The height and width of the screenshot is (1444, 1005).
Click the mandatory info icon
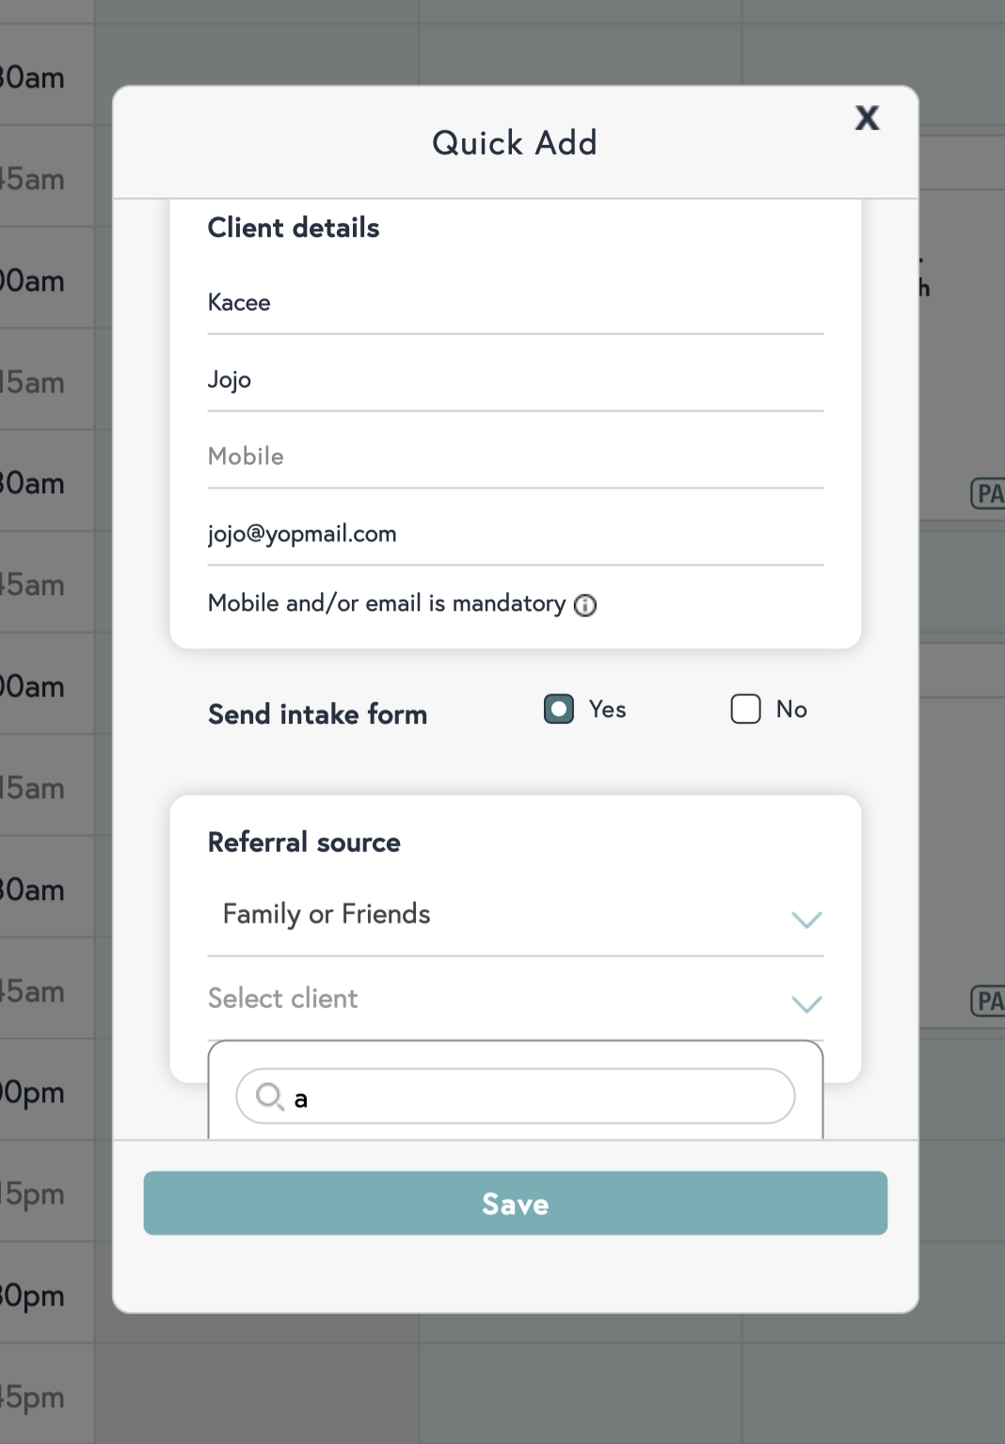click(585, 605)
